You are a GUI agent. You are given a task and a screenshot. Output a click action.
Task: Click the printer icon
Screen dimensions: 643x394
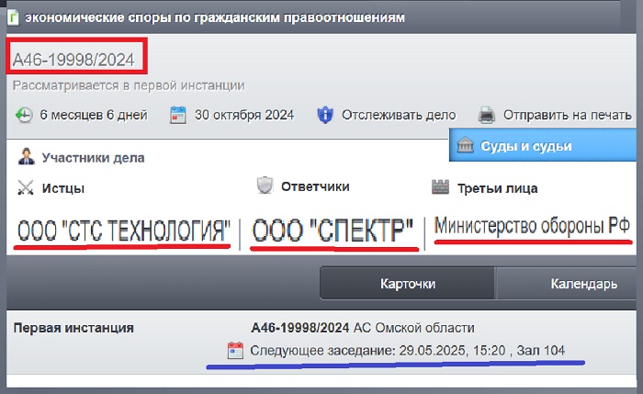[487, 115]
